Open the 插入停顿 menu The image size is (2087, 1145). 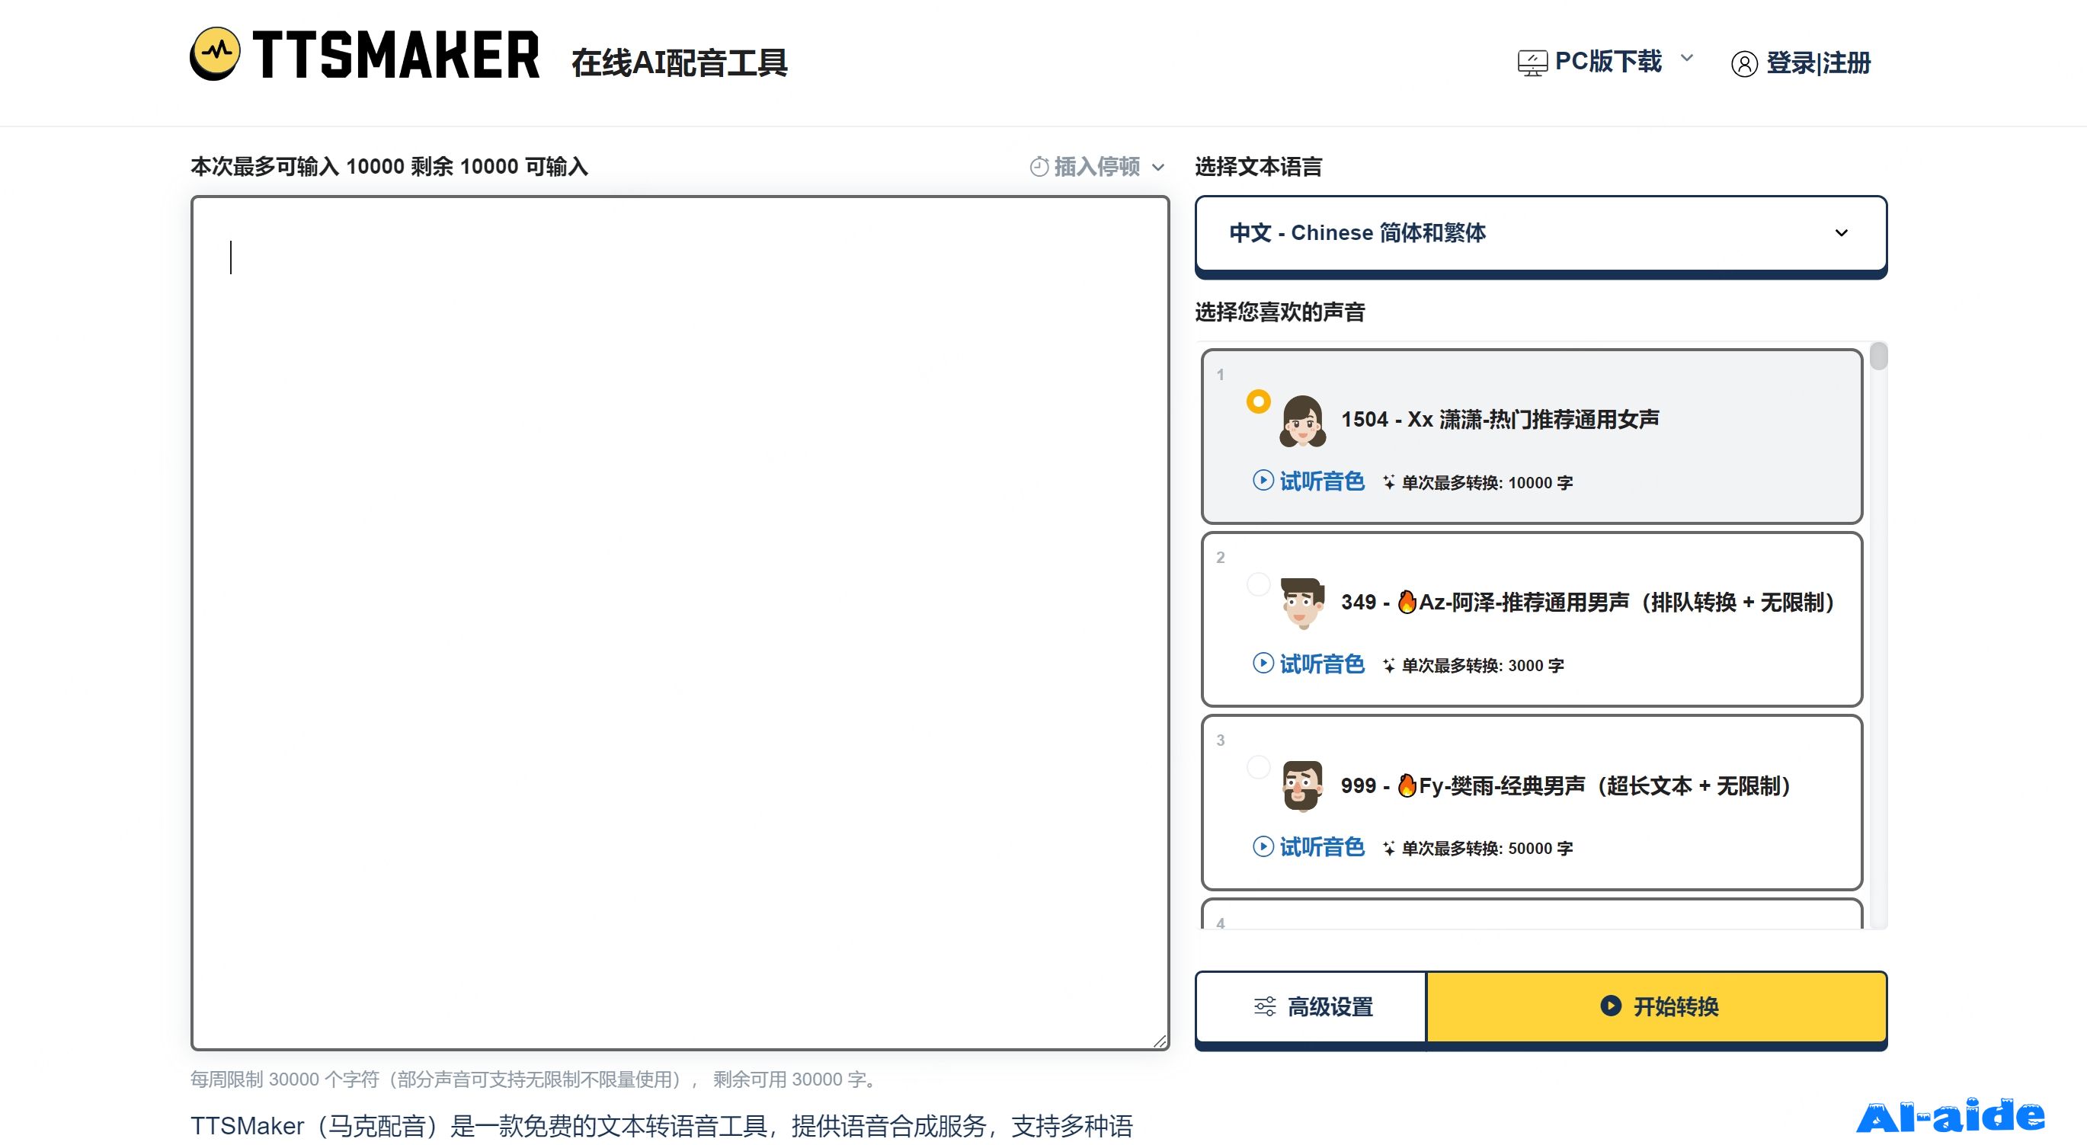pos(1098,167)
